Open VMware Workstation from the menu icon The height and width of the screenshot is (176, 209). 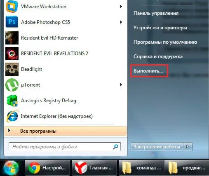point(12,6)
